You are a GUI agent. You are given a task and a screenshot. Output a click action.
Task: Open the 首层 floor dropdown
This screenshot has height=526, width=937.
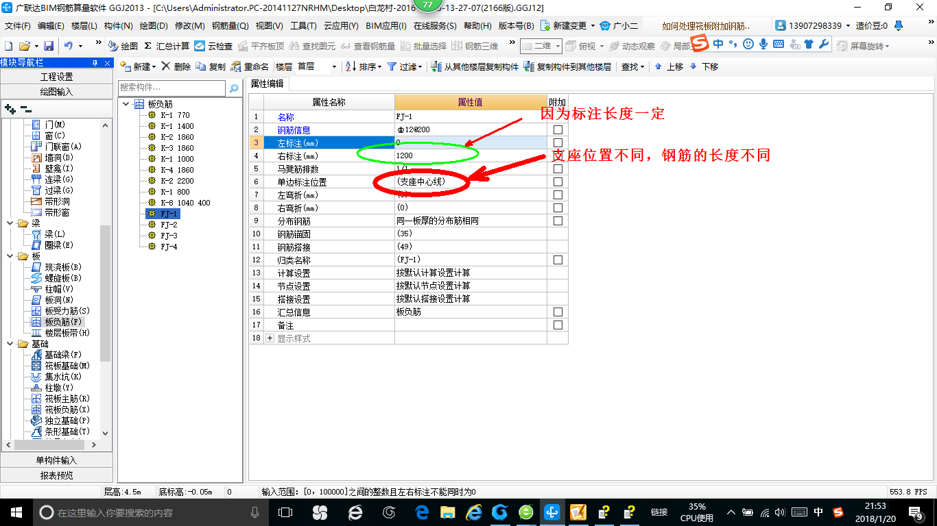tap(334, 67)
